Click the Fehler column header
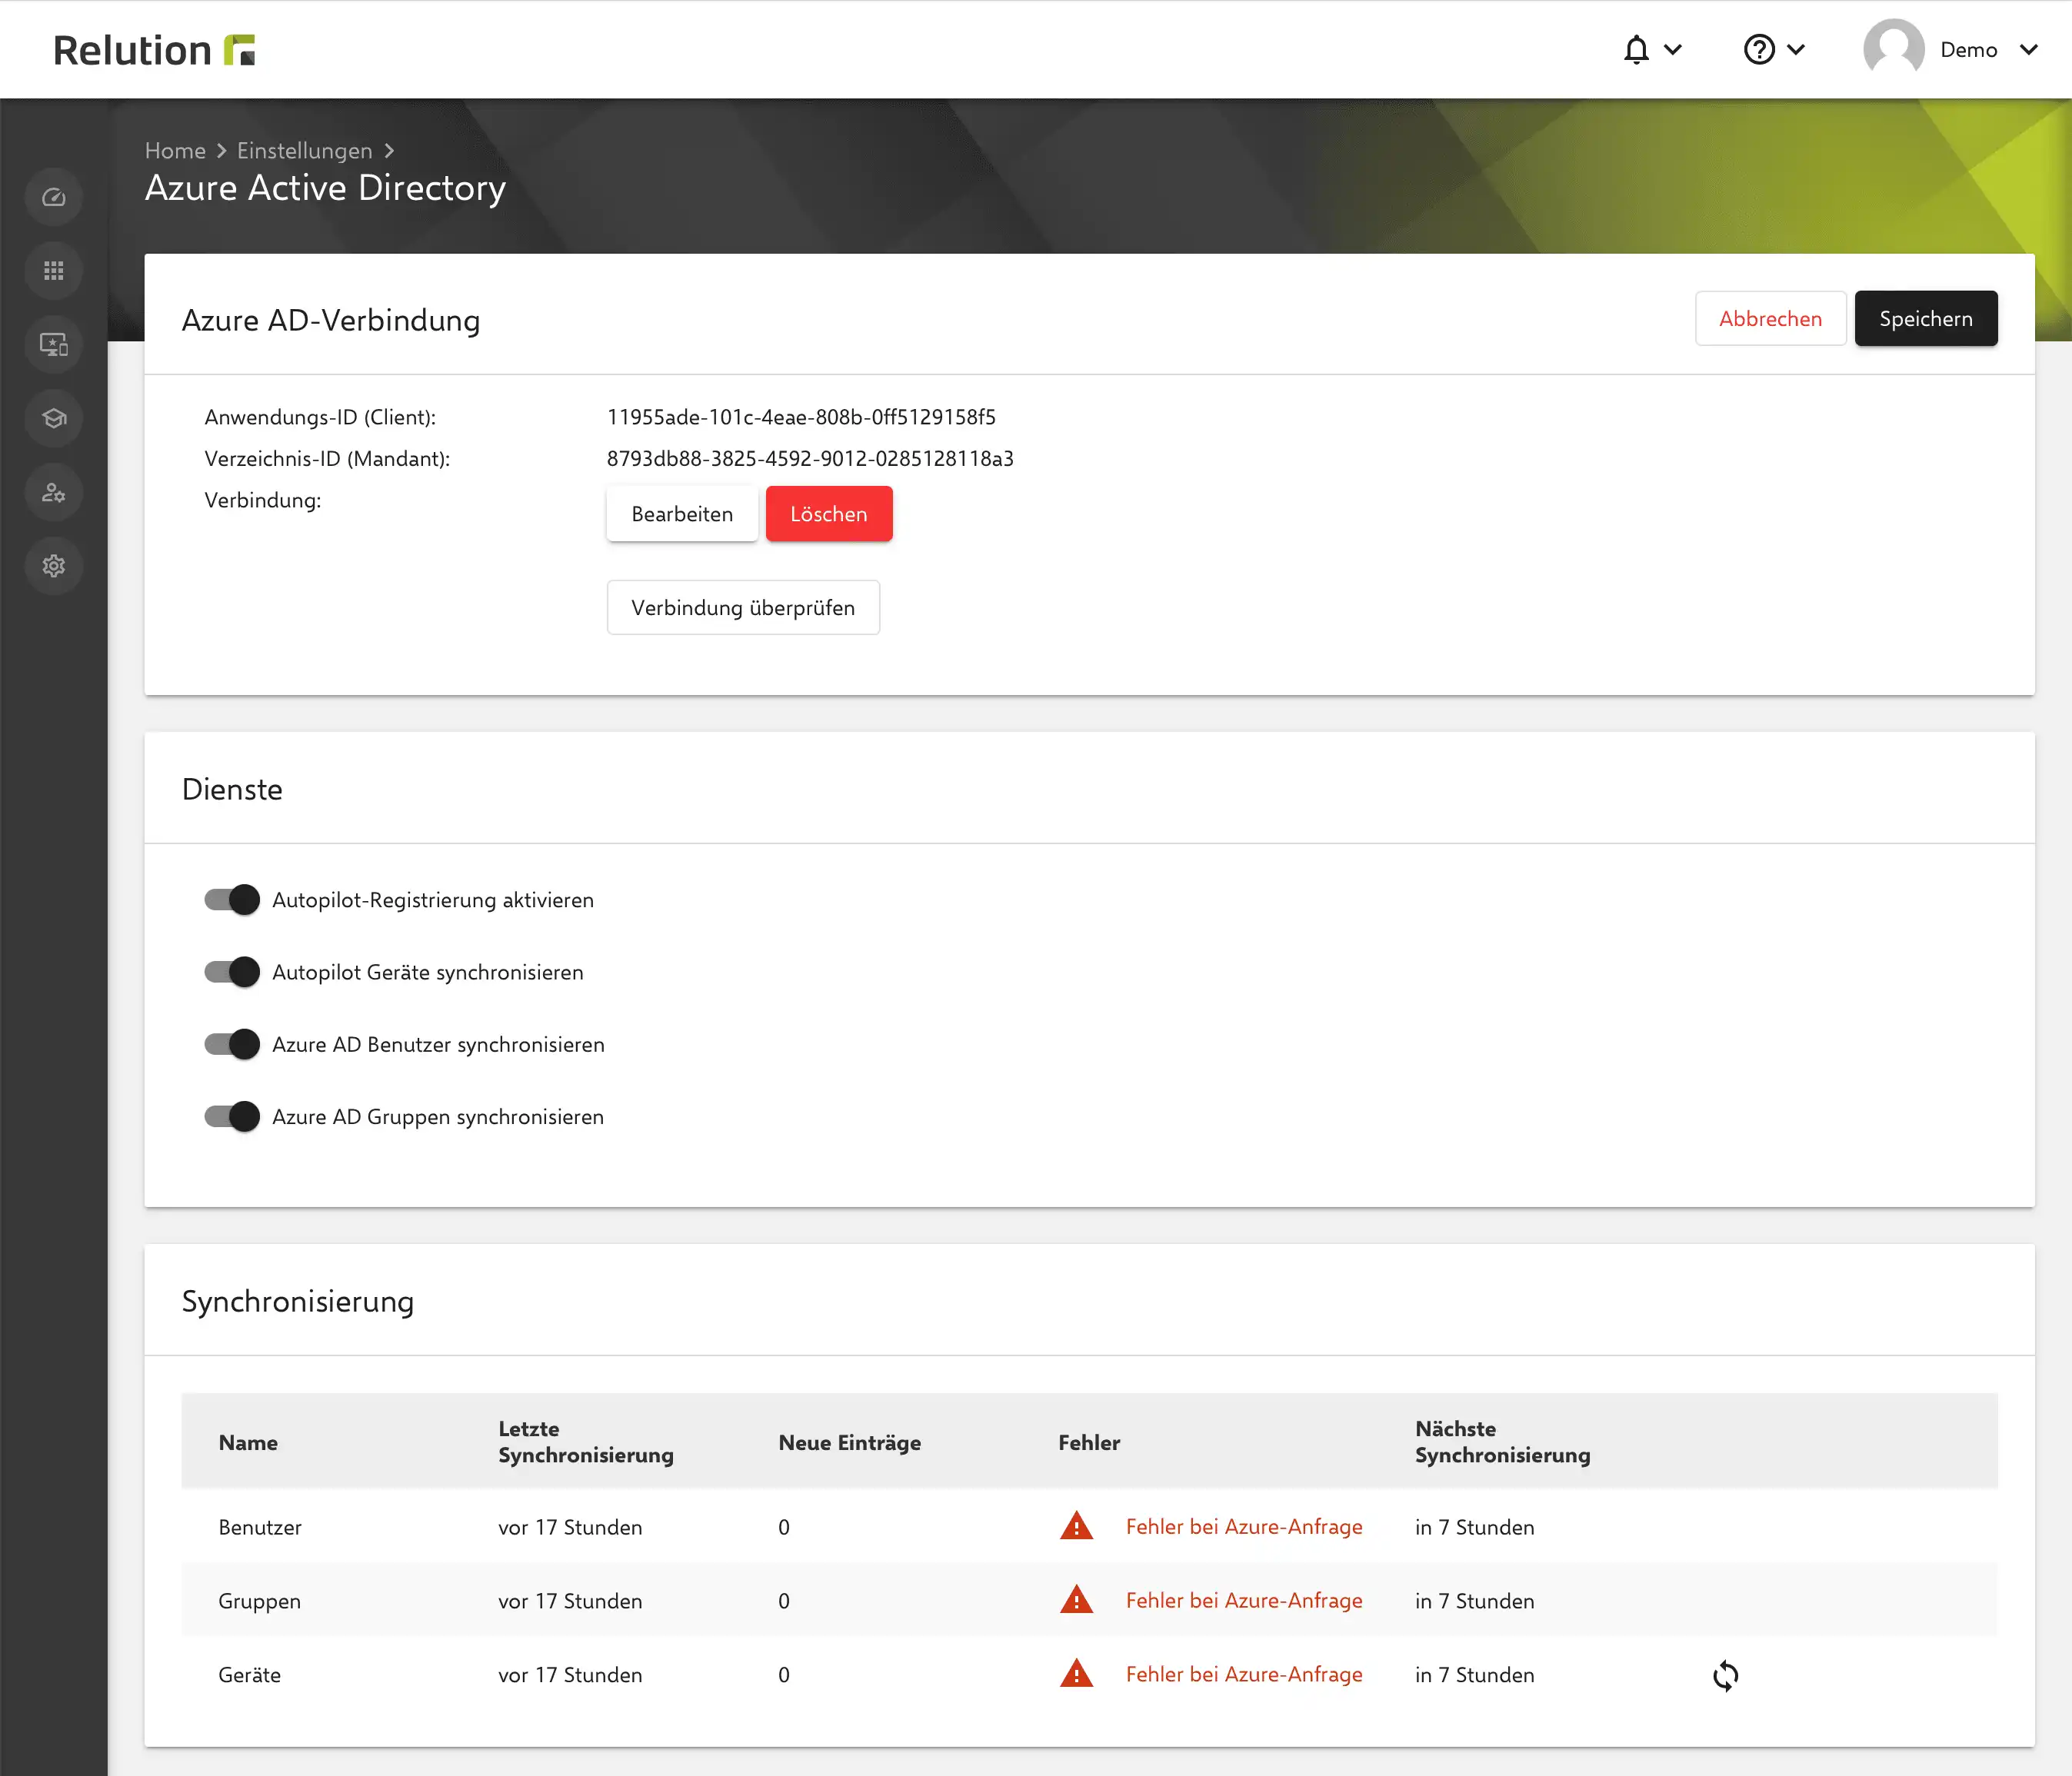 (1089, 1442)
